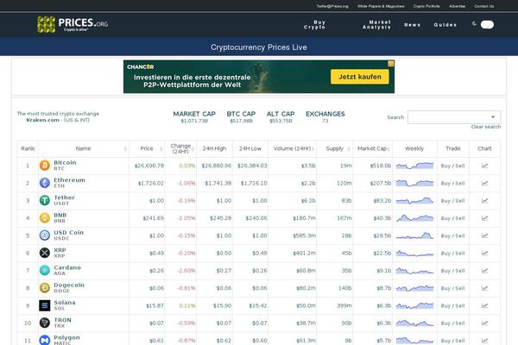Click the Contact Us top link
Screen dimensions: 518x345
[484, 6]
